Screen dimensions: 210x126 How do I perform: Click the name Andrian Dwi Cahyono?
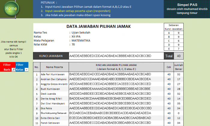click(x=54, y=79)
